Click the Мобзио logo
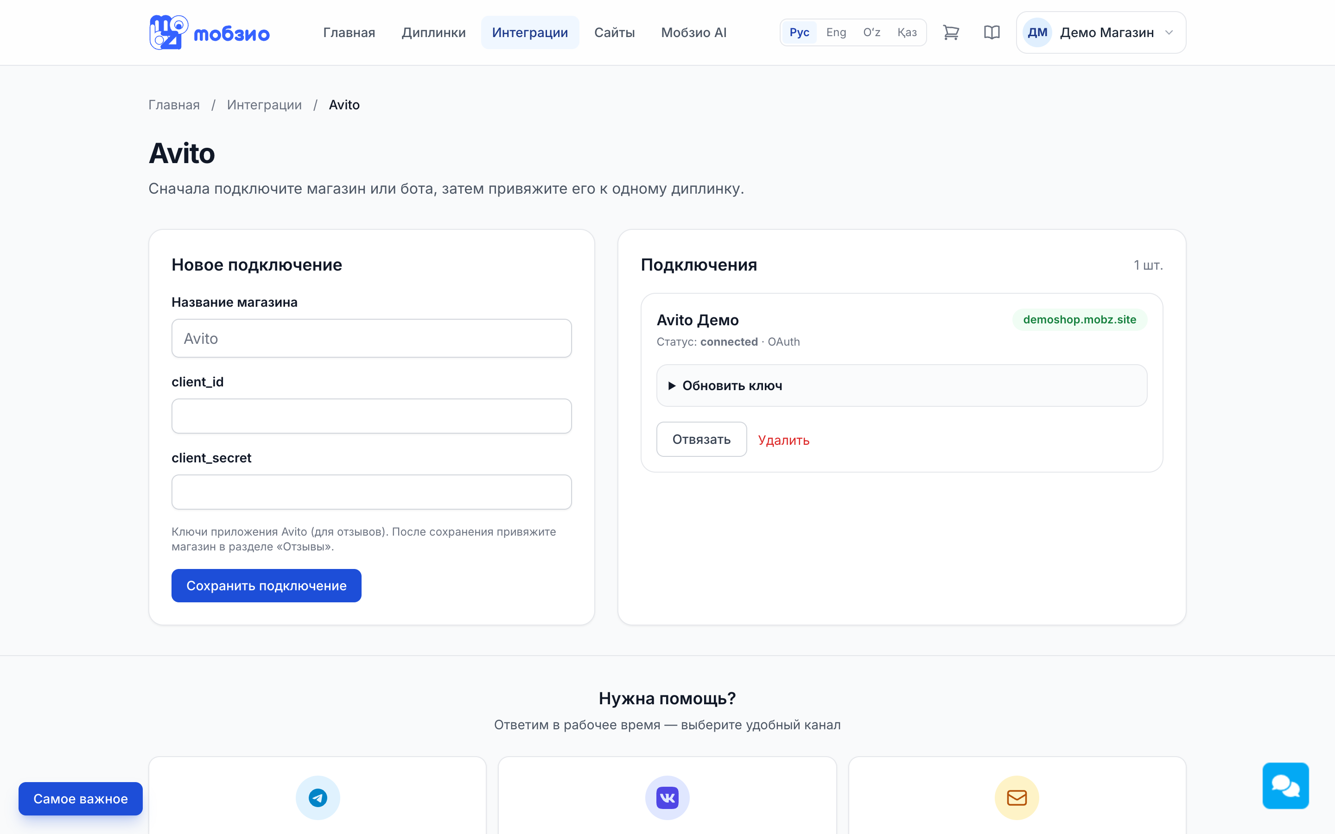This screenshot has width=1335, height=834. 209,32
